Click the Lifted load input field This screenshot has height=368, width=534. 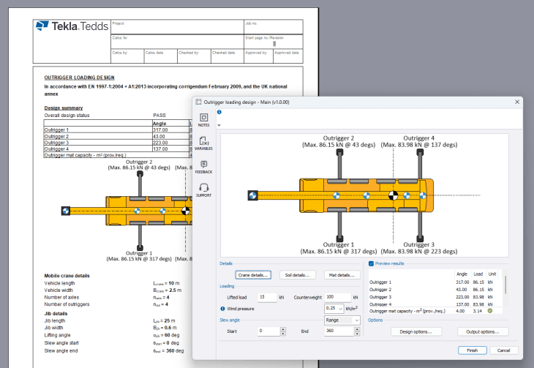coord(267,297)
